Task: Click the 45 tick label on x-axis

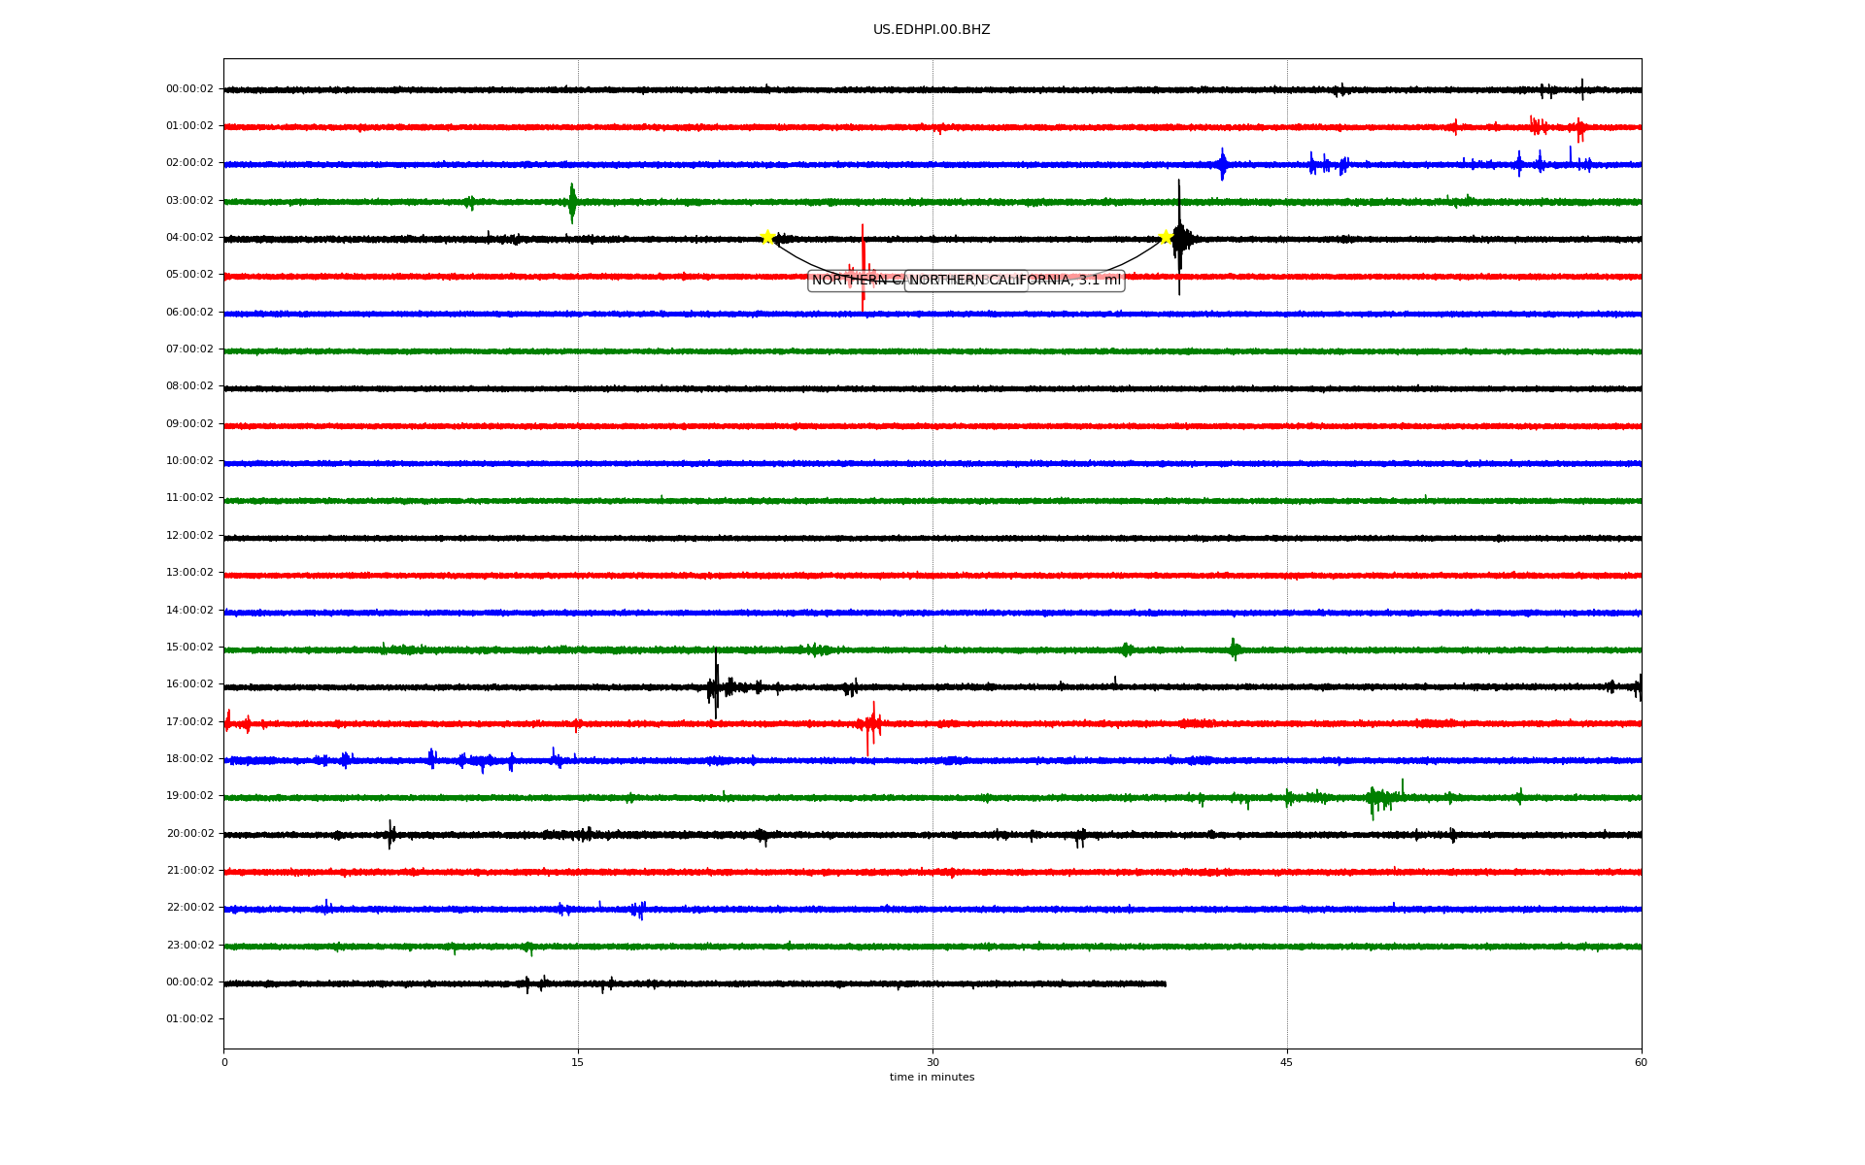Action: click(x=1287, y=1062)
